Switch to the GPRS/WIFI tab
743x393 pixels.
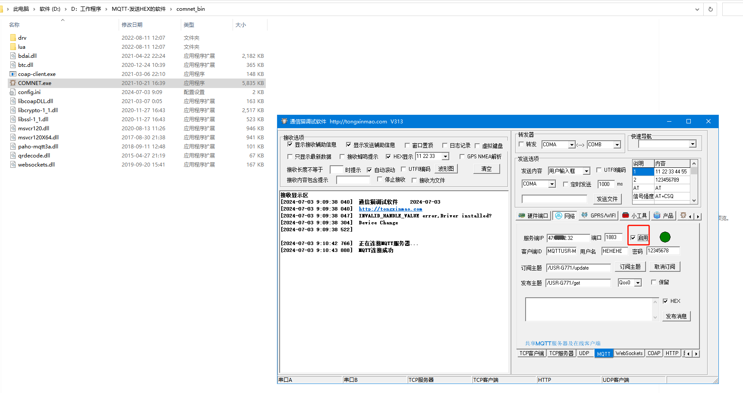(598, 216)
